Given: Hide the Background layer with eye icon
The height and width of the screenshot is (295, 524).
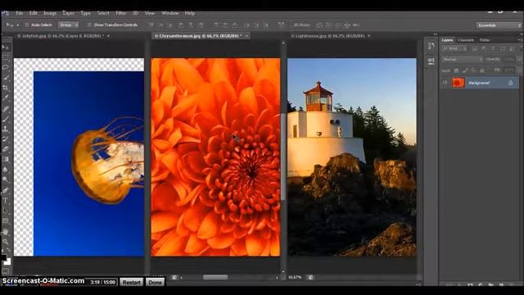Looking at the screenshot, I should click(445, 83).
